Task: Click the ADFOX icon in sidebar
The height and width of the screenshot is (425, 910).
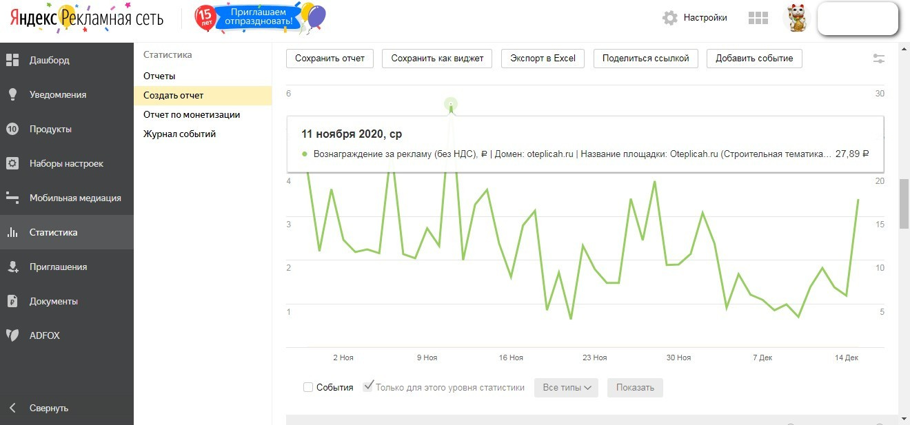Action: click(x=12, y=335)
